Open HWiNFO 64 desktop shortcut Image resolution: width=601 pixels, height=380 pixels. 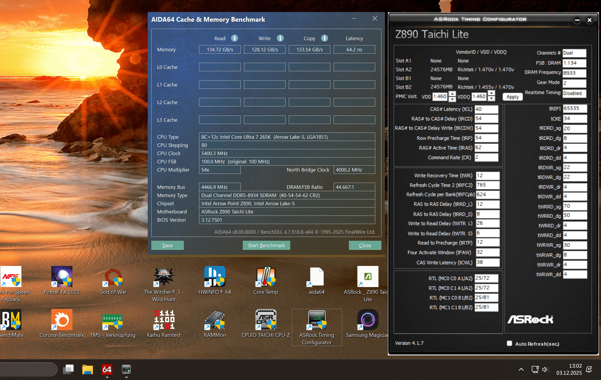click(215, 277)
